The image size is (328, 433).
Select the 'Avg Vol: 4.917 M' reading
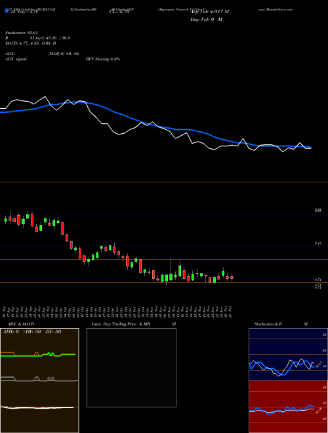[209, 12]
